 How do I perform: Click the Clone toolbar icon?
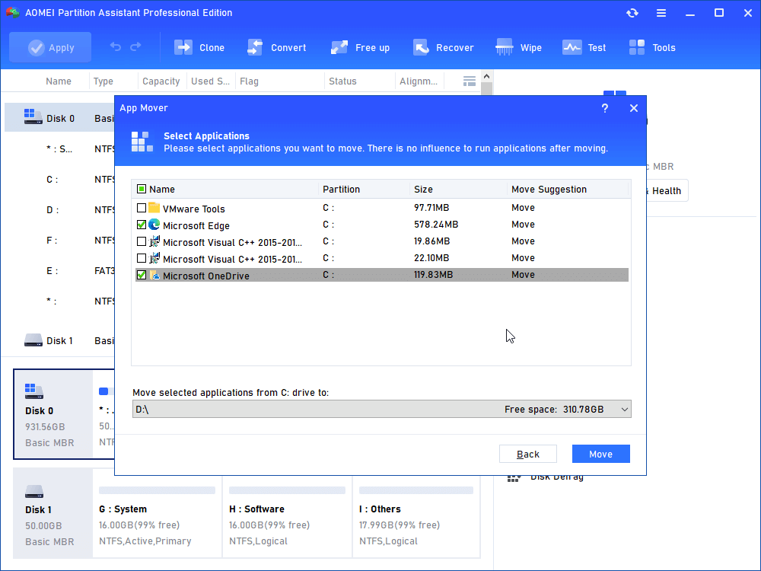[x=183, y=47]
